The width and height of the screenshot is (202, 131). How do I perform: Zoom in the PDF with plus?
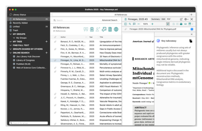point(153,24)
